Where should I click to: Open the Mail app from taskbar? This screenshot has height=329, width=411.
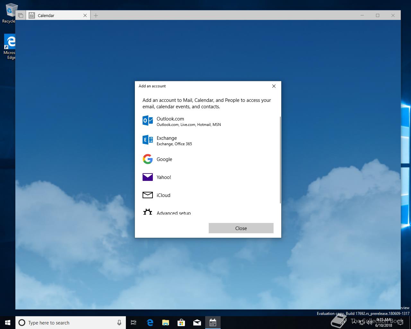[x=197, y=323]
